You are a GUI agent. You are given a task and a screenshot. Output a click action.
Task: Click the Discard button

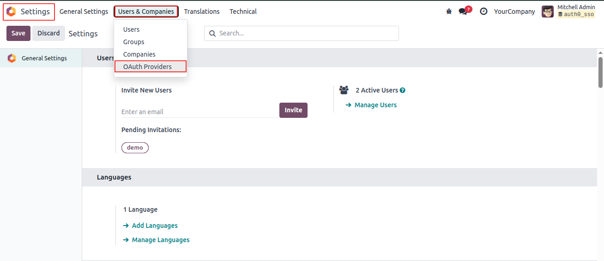(48, 33)
